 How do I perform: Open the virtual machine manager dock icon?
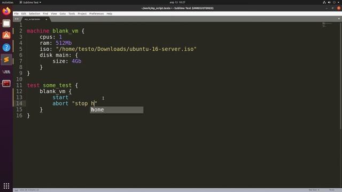point(6,71)
